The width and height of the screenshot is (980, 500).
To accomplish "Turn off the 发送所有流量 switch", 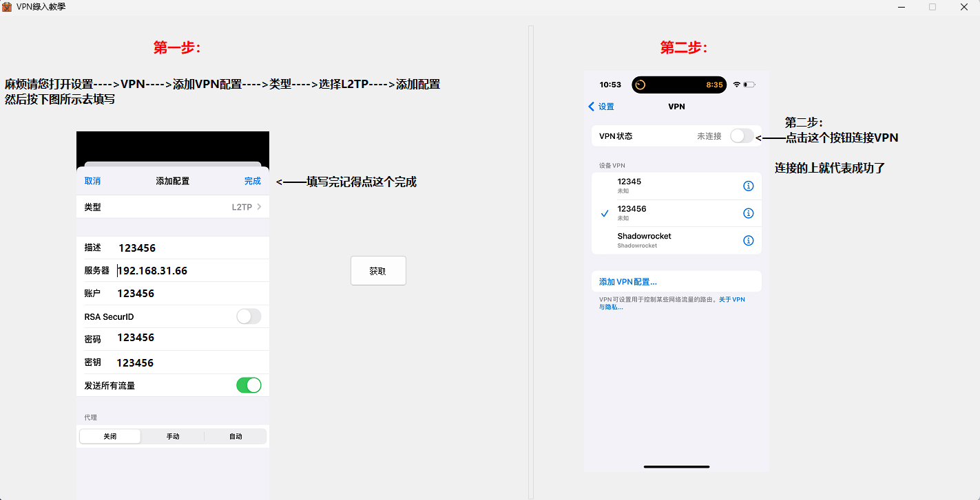I will tap(249, 385).
